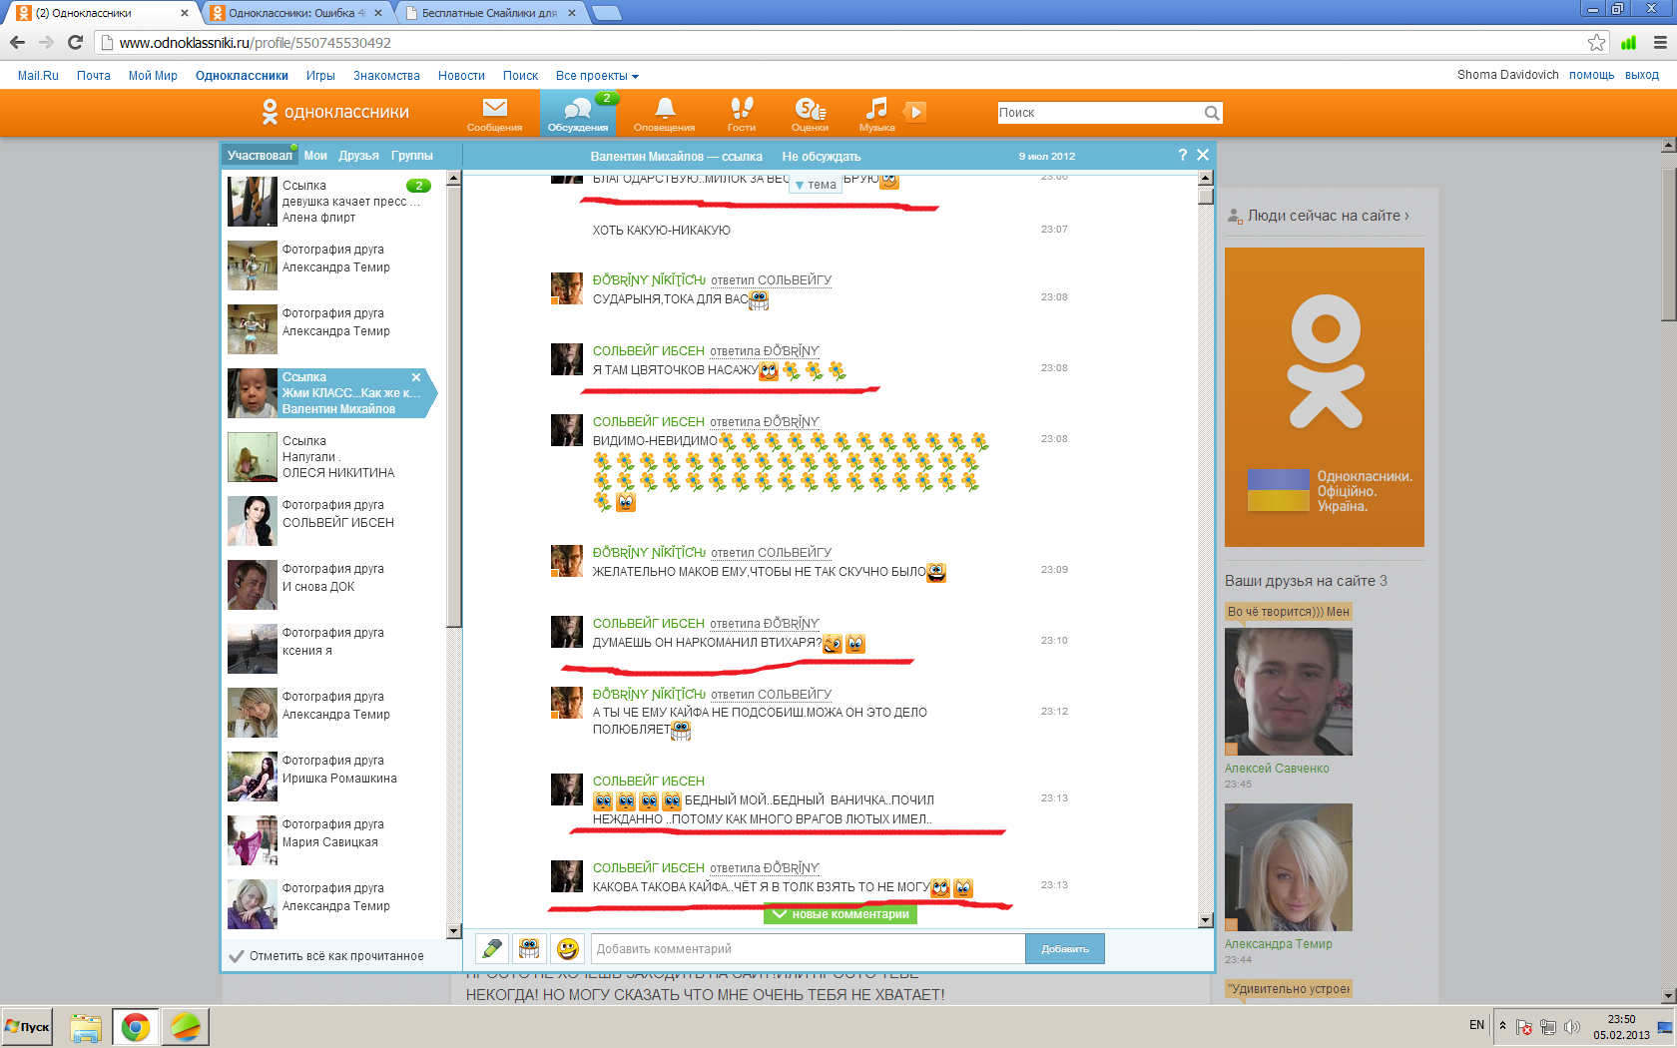Open the Chrome menu icon

coord(1660,42)
